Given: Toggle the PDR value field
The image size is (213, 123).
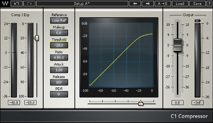Looking at the screenshot, I should click(x=59, y=94).
